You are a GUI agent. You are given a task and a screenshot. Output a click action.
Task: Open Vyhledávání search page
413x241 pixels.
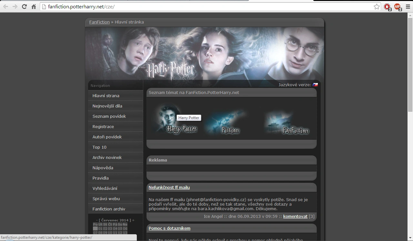pyautogui.click(x=116, y=188)
